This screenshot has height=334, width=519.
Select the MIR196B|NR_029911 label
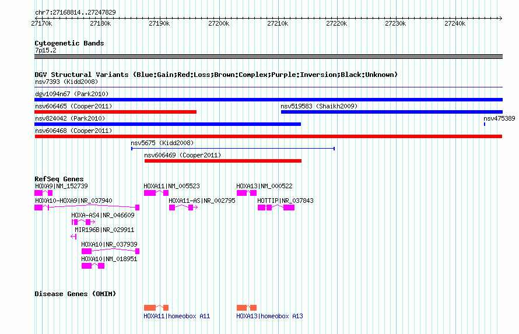(104, 230)
